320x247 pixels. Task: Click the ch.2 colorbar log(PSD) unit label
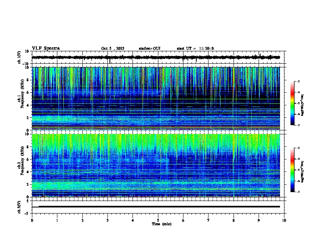pos(303,172)
